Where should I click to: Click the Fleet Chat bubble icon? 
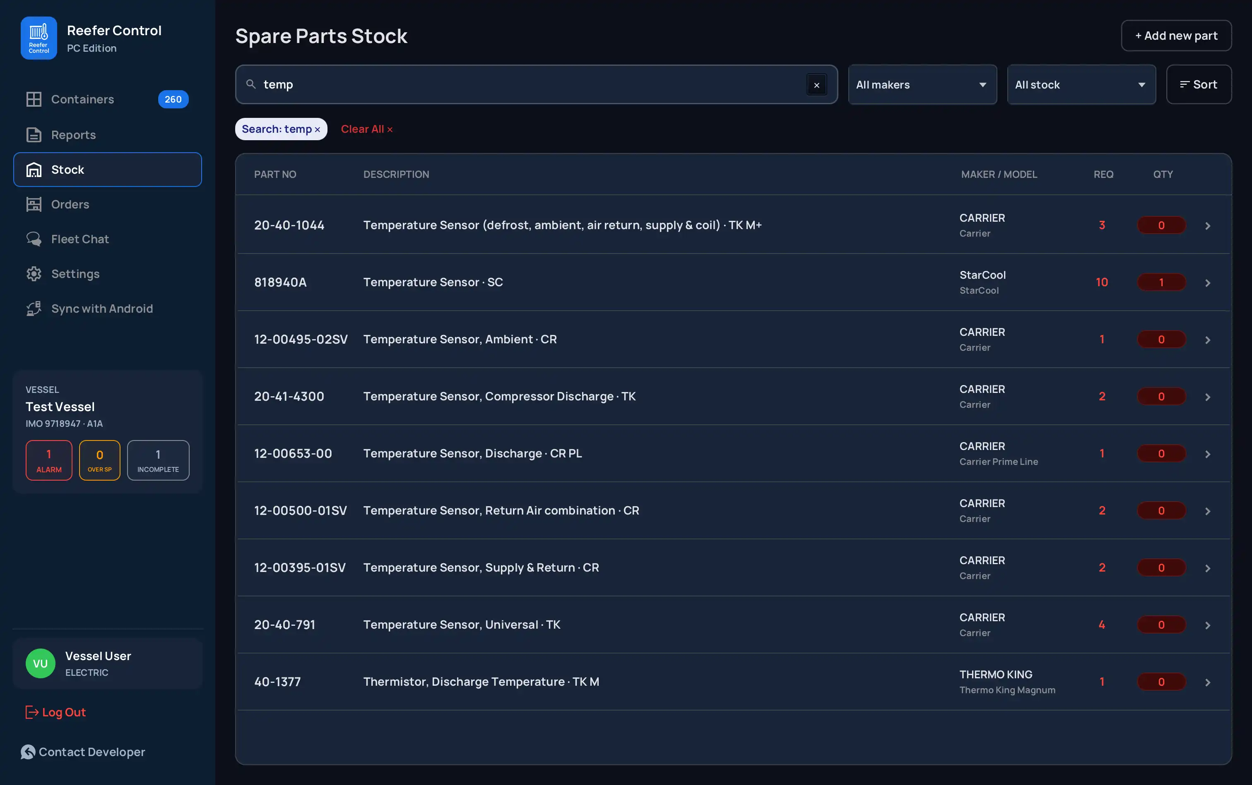click(34, 239)
